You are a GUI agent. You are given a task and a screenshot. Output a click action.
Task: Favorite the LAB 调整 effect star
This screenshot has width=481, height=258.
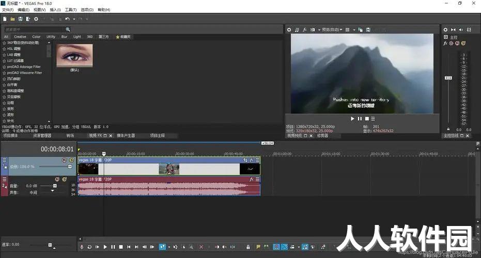click(4, 55)
